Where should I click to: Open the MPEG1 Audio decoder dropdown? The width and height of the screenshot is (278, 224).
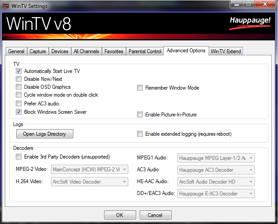[216, 158]
